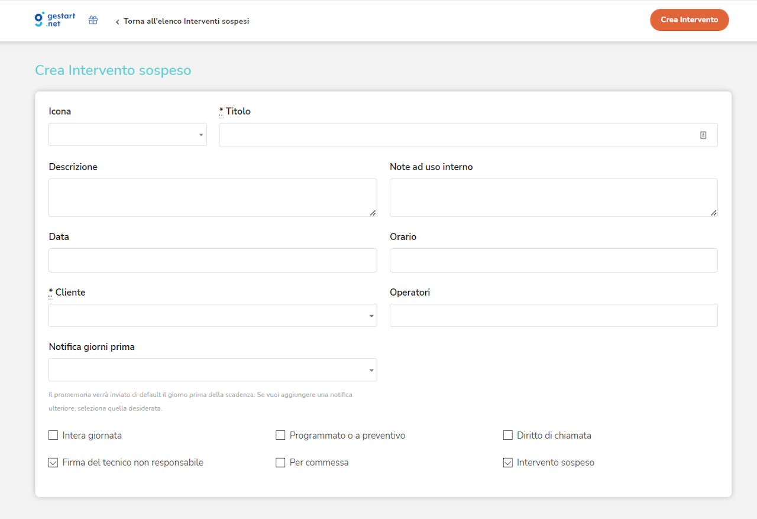
Task: Focus the Orario input field
Action: pyautogui.click(x=554, y=261)
